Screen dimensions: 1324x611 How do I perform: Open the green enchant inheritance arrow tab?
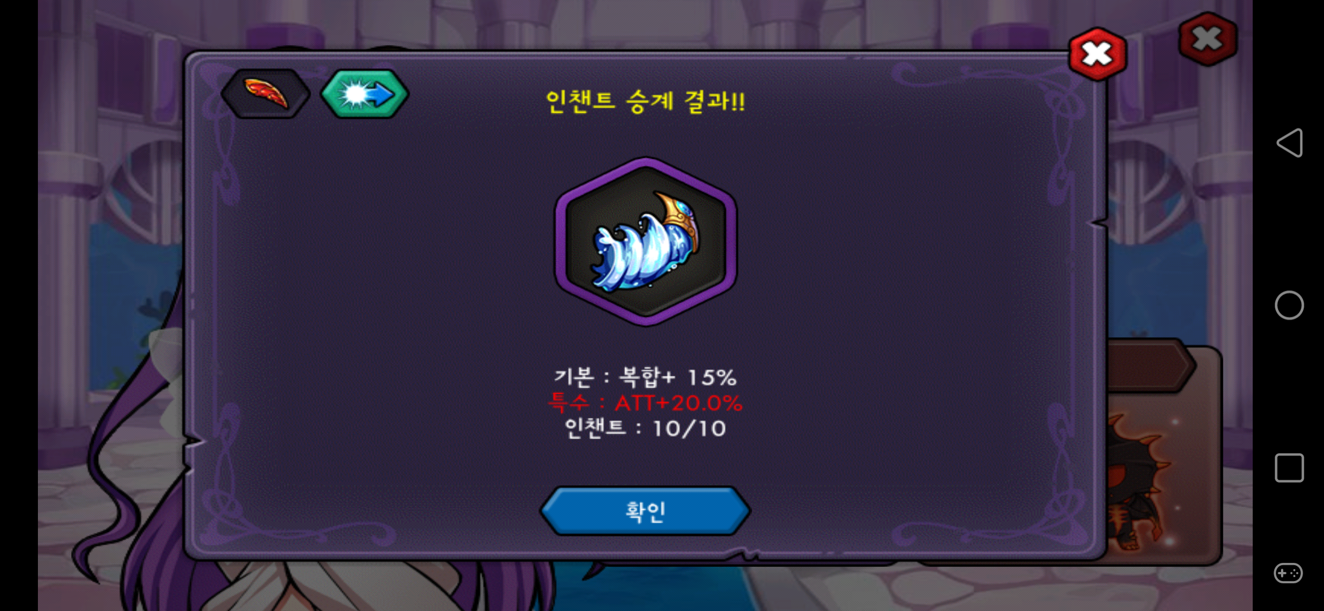click(x=364, y=94)
